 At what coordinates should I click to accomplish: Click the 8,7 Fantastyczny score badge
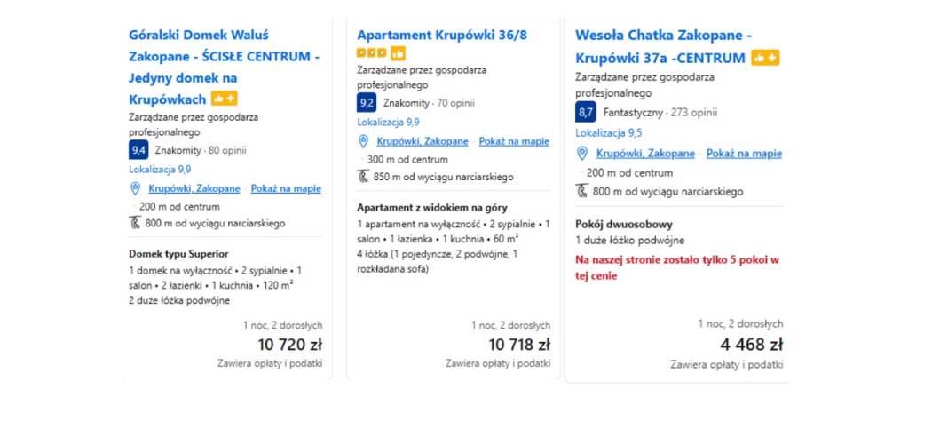pos(585,113)
